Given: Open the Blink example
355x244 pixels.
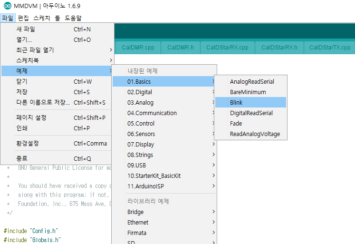Looking at the screenshot, I should (250, 102).
